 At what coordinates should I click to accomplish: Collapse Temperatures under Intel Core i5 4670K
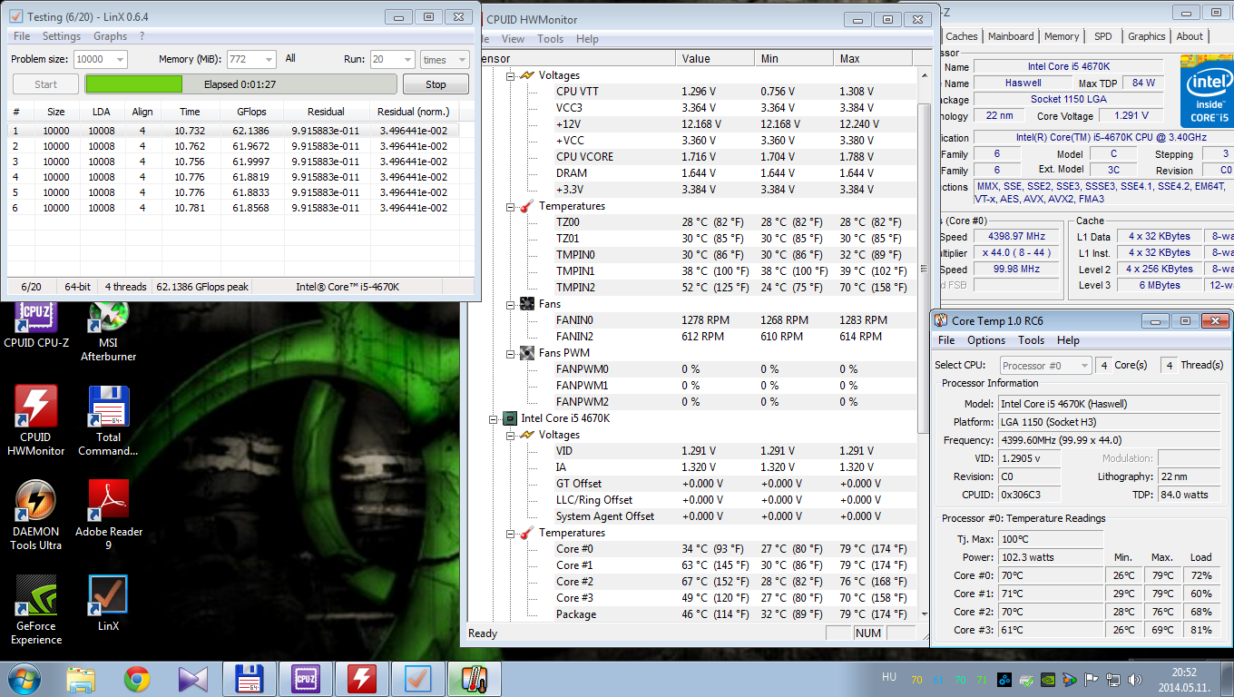[x=510, y=533]
